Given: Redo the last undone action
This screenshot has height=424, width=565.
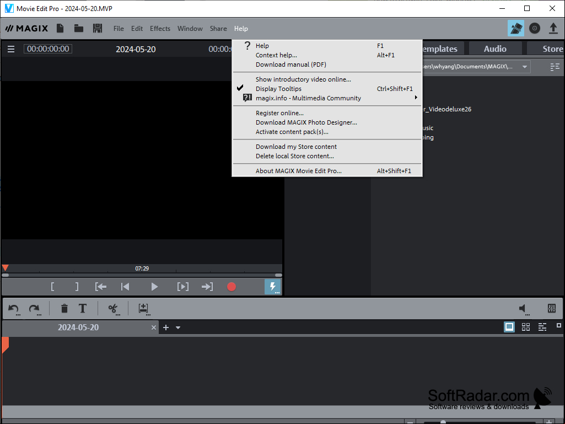Looking at the screenshot, I should tap(35, 309).
